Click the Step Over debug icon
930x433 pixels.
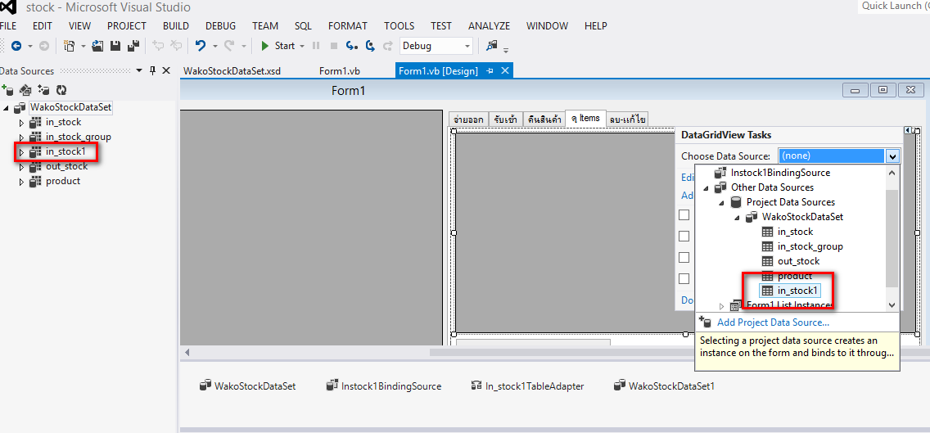point(370,46)
